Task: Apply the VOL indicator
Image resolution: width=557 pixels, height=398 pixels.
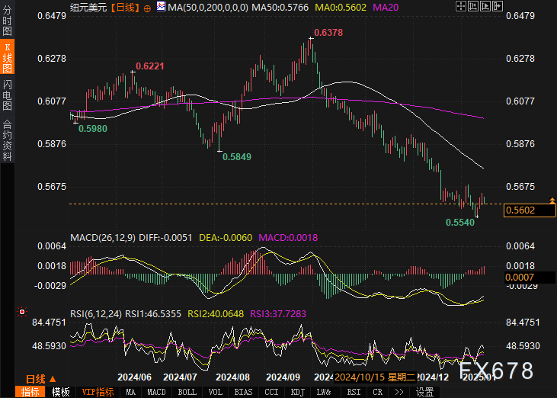Action: (x=216, y=392)
